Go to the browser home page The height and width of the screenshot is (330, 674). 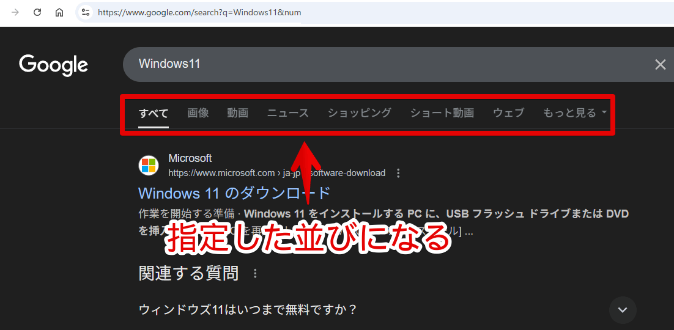59,12
